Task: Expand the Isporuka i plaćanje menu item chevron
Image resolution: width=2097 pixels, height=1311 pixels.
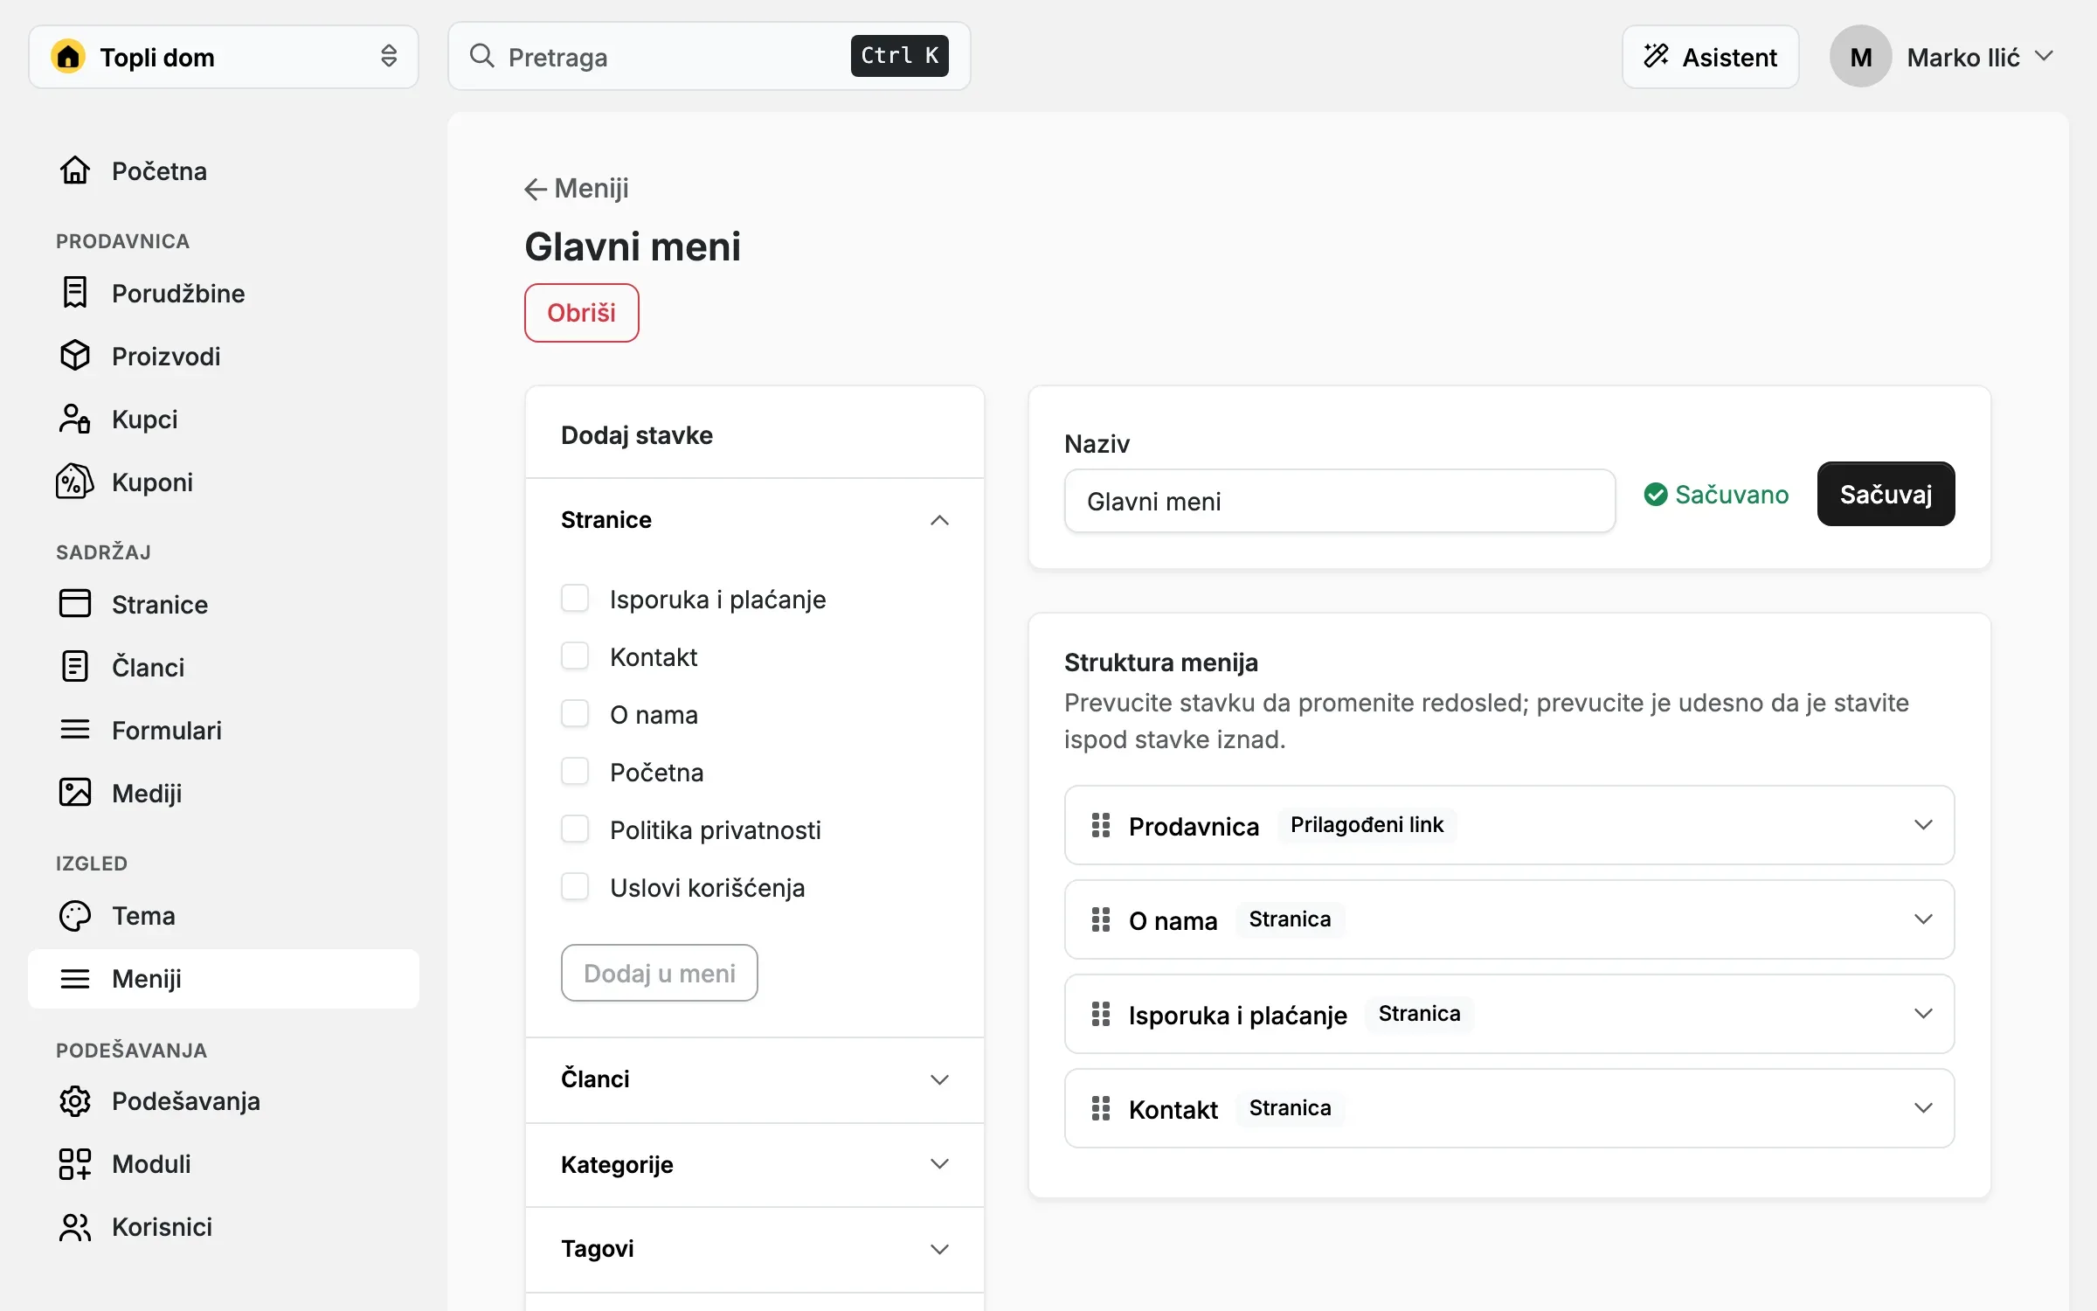Action: coord(1923,1014)
